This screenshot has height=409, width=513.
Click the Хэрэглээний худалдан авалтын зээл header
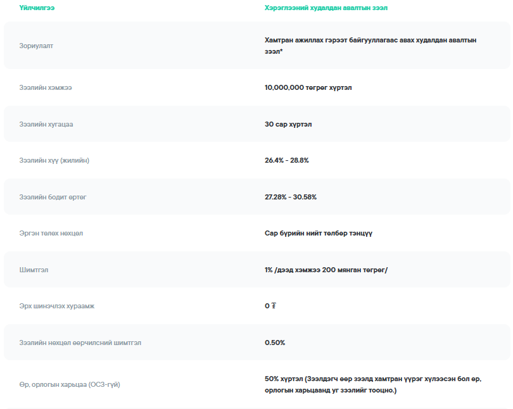[x=326, y=8]
